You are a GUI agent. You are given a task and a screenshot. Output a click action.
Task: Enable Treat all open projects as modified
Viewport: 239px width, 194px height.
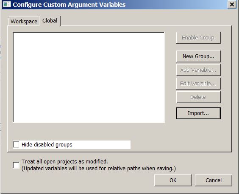pos(16,165)
